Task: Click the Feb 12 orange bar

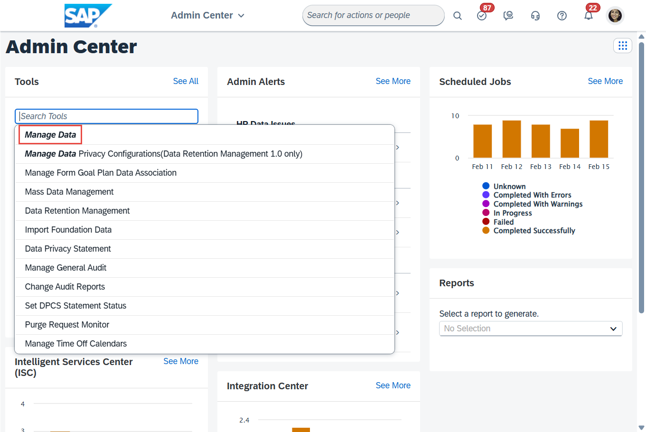Action: (511, 139)
